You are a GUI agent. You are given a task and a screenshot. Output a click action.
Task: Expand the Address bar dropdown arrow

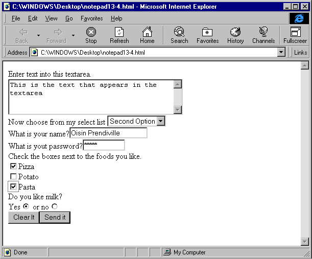tap(281, 52)
